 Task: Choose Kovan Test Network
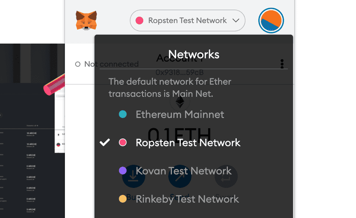tap(184, 171)
